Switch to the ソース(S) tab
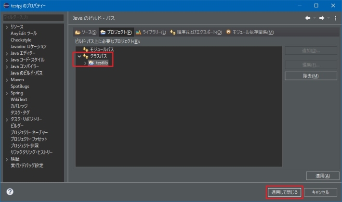 tap(86, 32)
